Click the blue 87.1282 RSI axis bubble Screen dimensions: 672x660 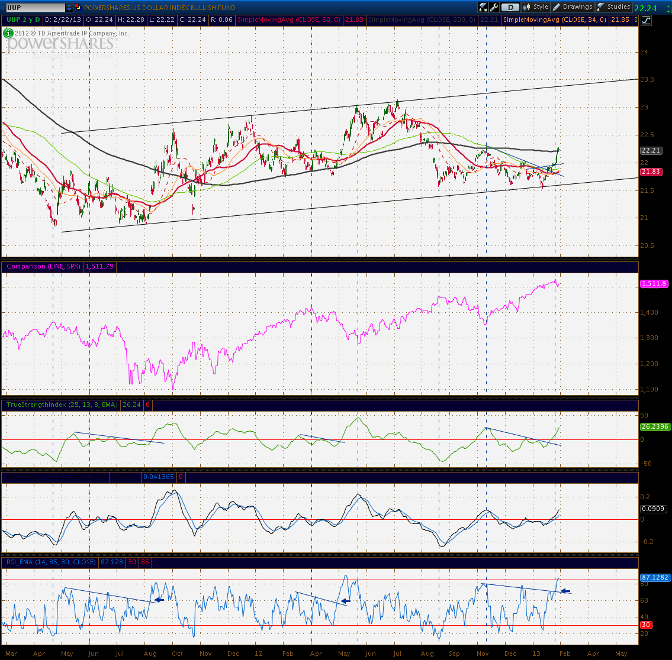[654, 577]
